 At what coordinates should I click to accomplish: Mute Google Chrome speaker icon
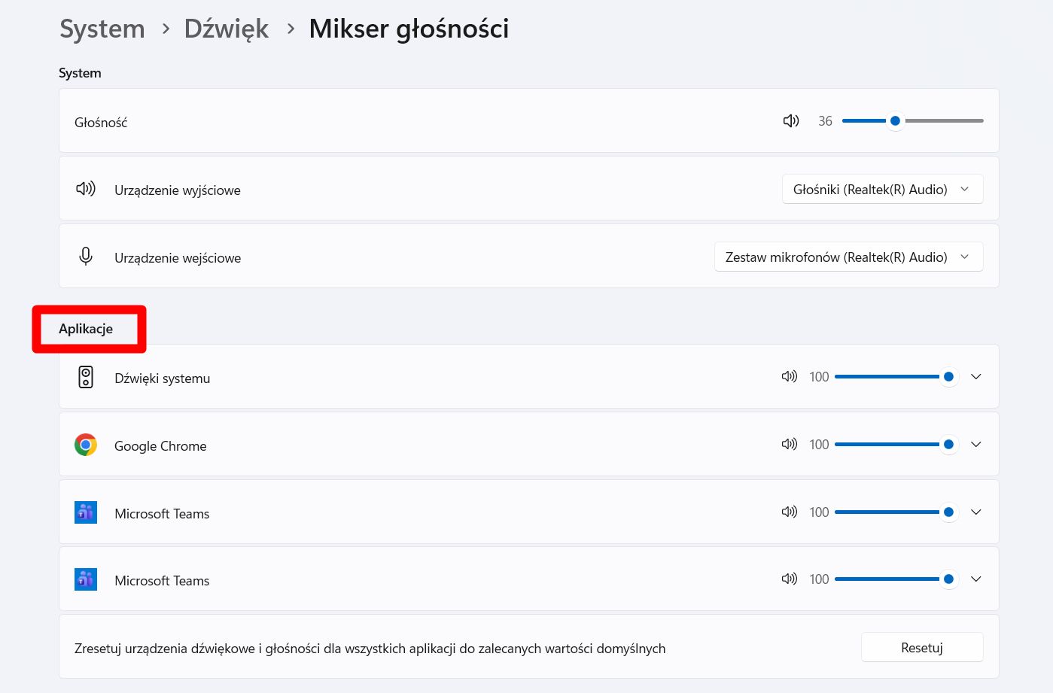[x=789, y=444]
